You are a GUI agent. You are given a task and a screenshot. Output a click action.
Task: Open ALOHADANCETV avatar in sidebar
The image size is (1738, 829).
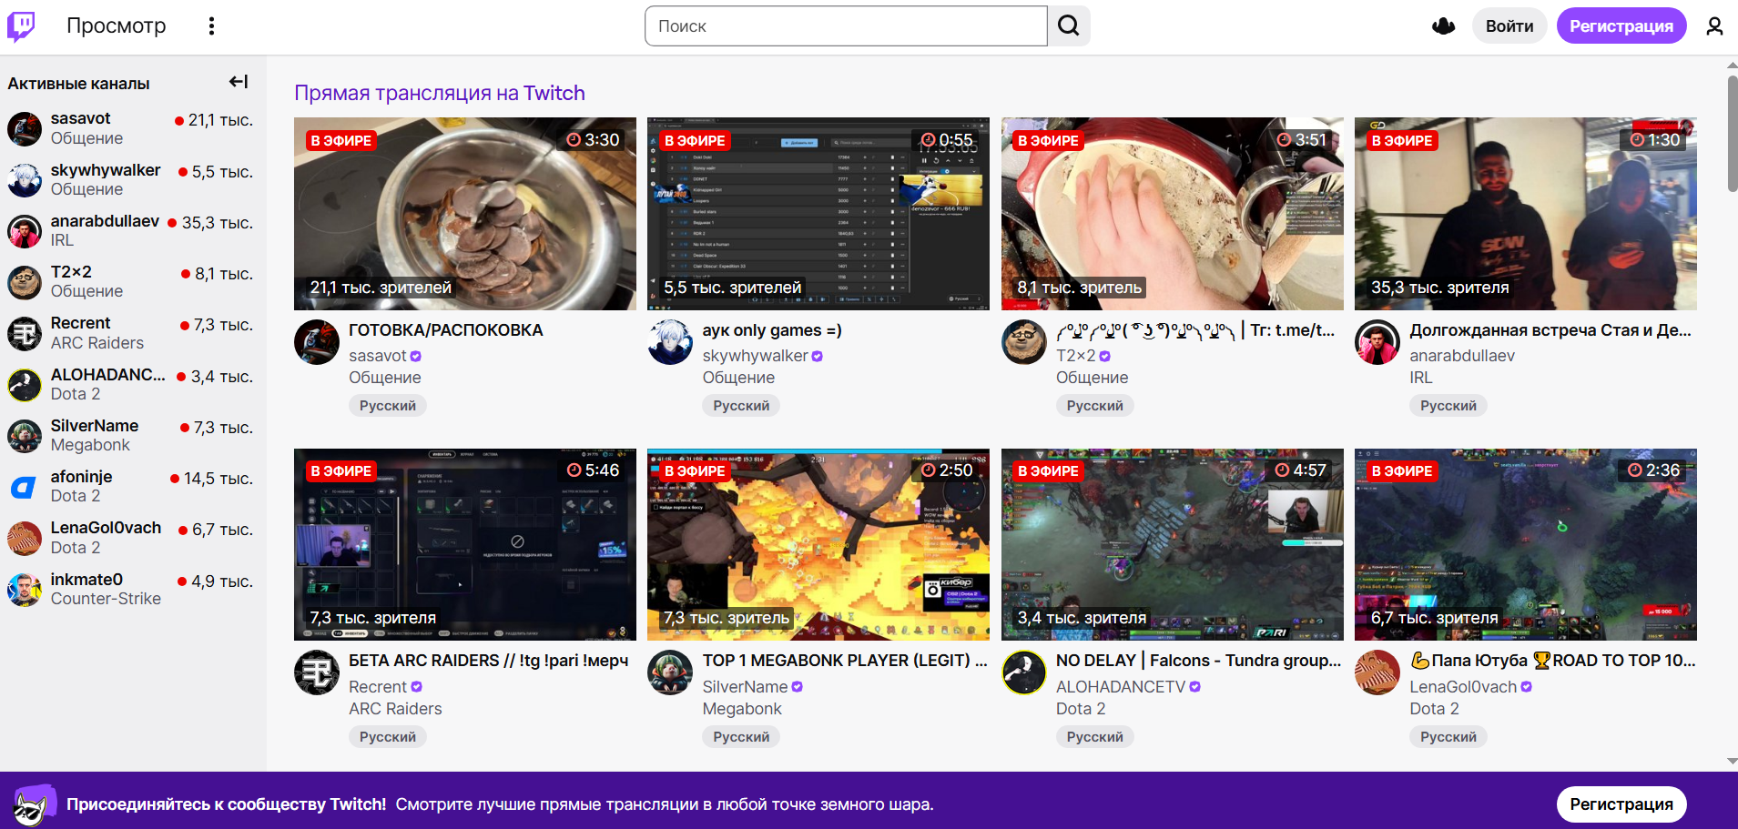(x=25, y=385)
